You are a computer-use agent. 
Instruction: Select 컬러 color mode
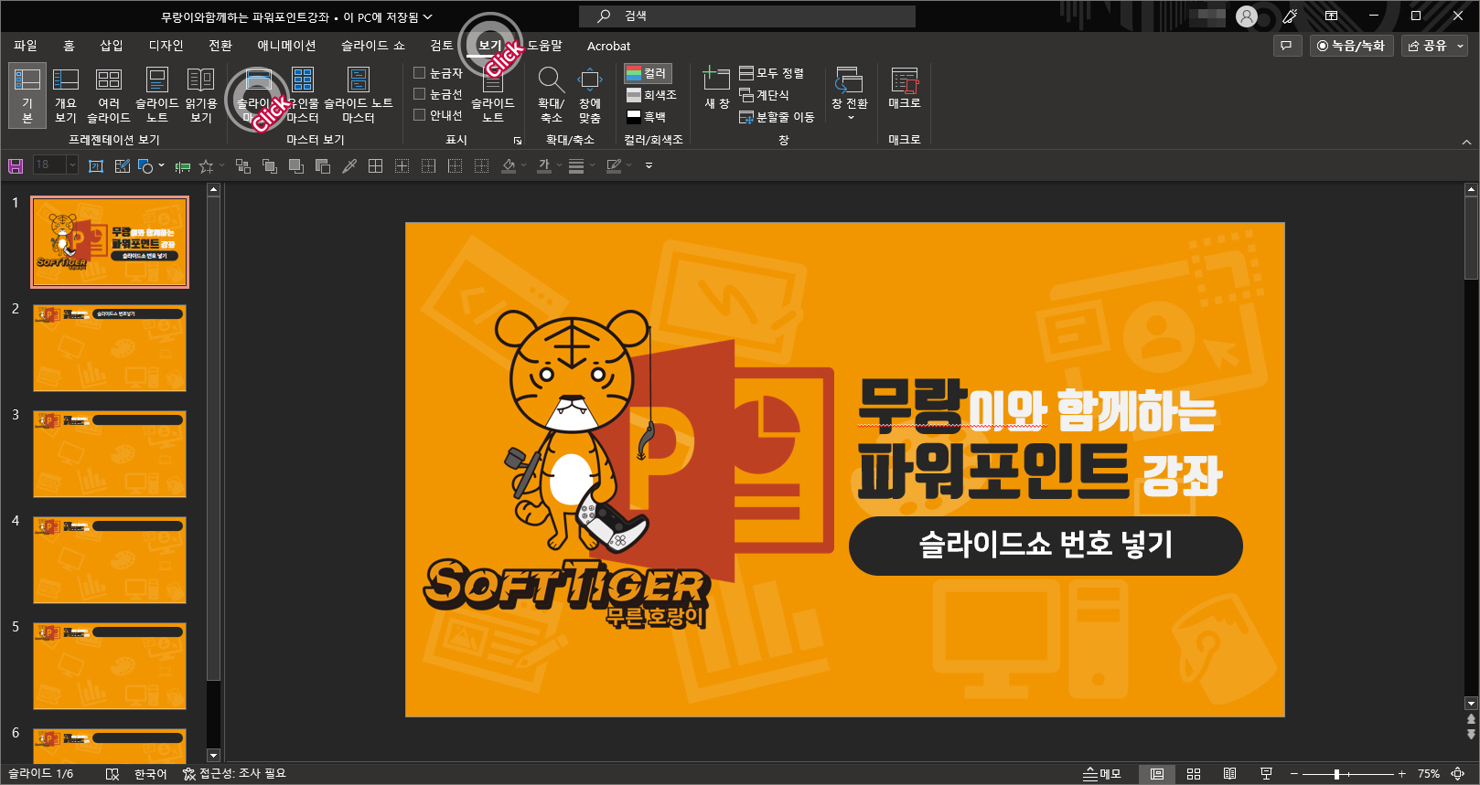(x=648, y=73)
